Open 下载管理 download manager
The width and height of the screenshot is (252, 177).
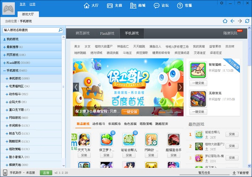coord(241,173)
